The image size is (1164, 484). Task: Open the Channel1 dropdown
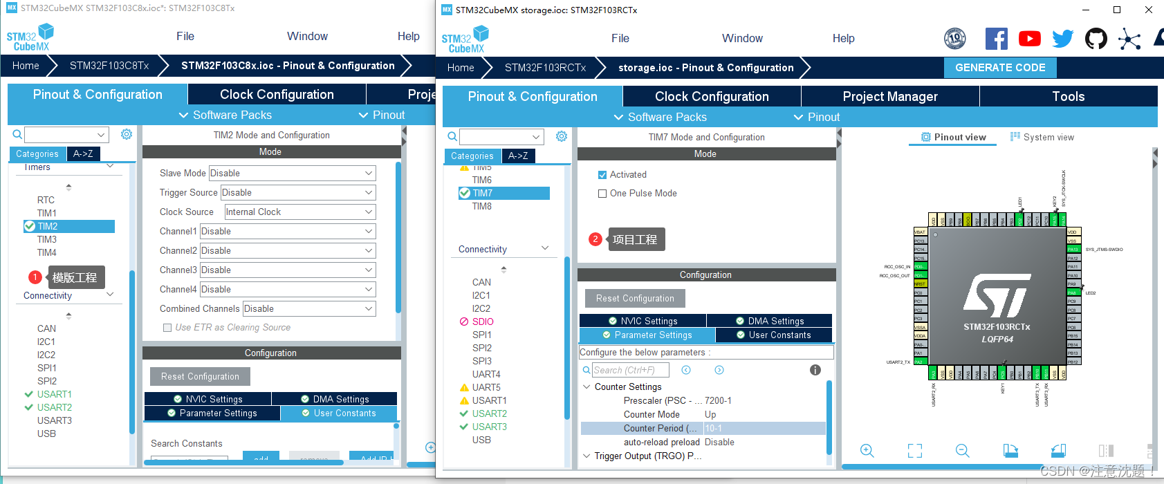pos(288,231)
